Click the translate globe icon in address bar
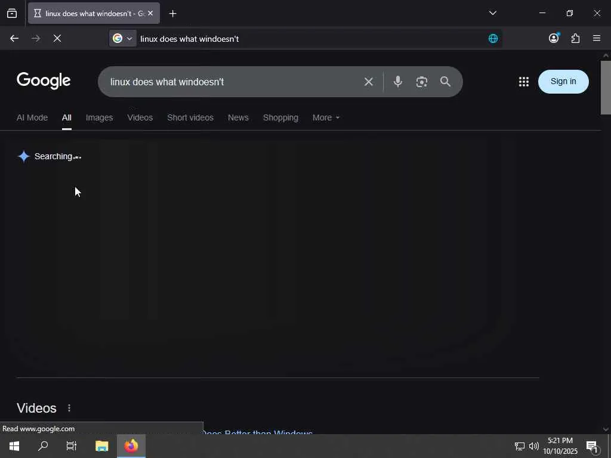This screenshot has width=611, height=458. [x=493, y=38]
